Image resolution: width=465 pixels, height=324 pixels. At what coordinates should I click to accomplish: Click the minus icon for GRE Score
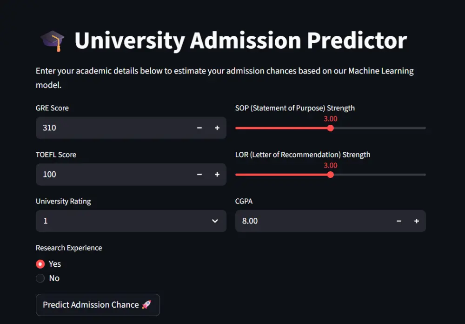(x=199, y=128)
